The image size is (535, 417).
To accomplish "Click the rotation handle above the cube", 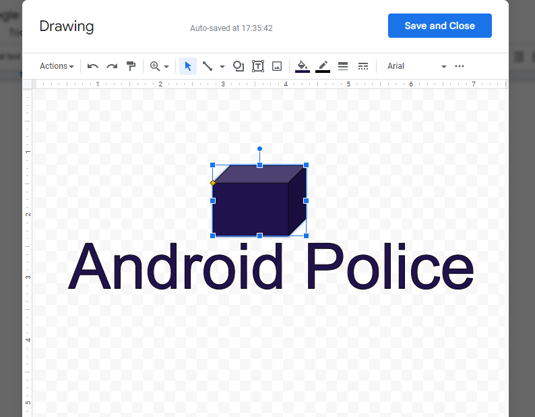I will [x=259, y=148].
